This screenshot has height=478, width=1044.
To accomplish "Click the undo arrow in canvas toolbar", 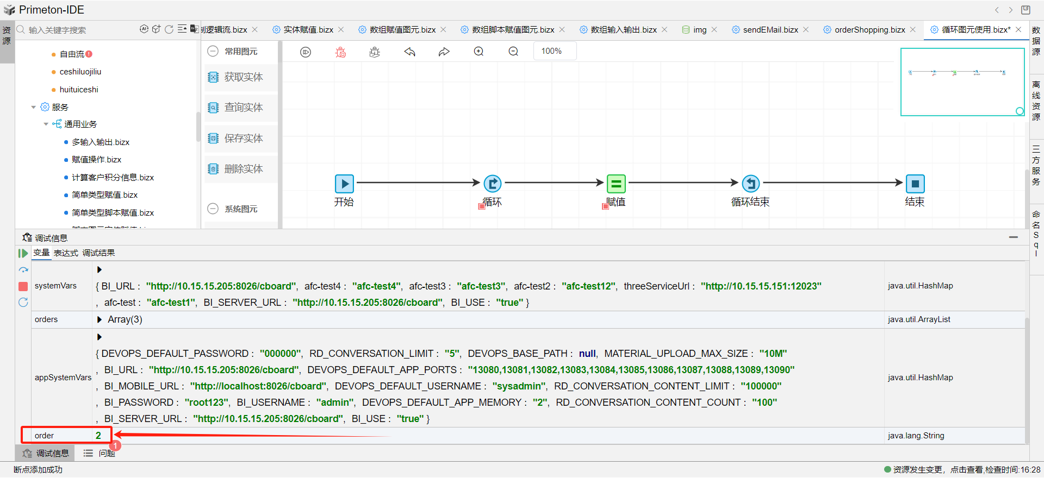I will [410, 52].
